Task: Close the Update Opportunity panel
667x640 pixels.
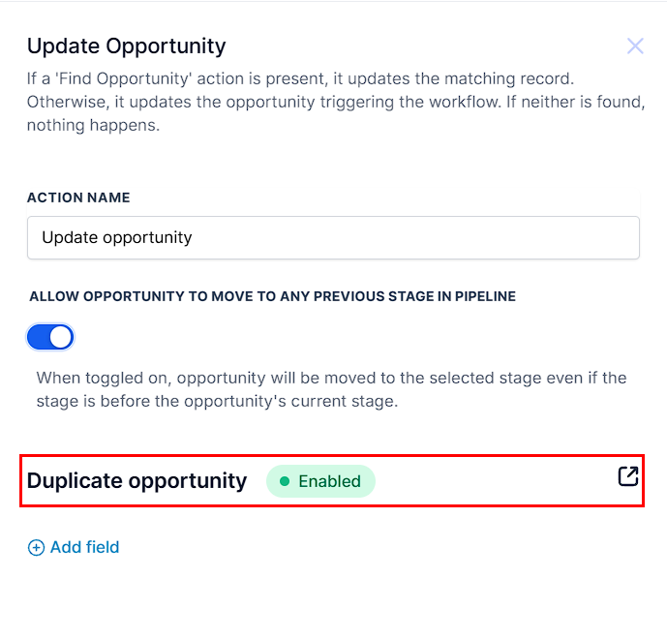Action: click(635, 46)
